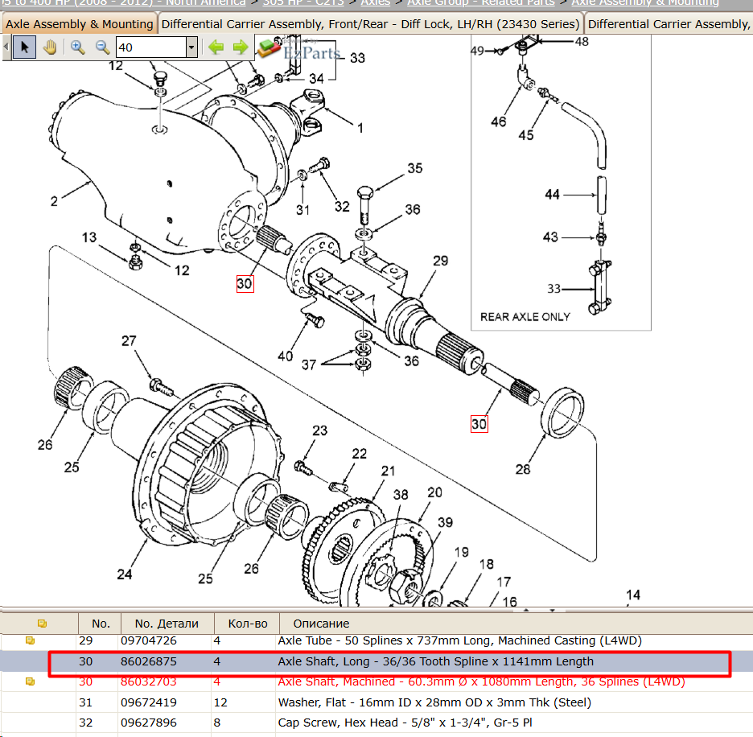Click callout 1 on the diagram

[360, 128]
